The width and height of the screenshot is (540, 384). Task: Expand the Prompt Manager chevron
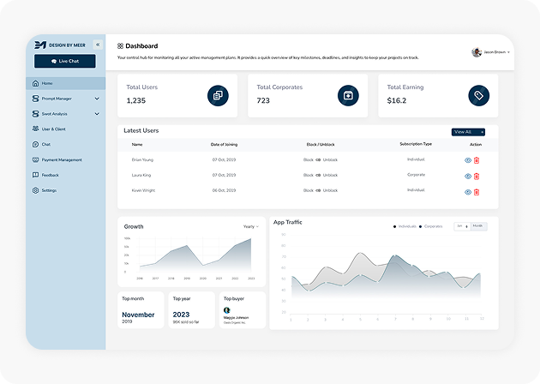pyautogui.click(x=97, y=99)
